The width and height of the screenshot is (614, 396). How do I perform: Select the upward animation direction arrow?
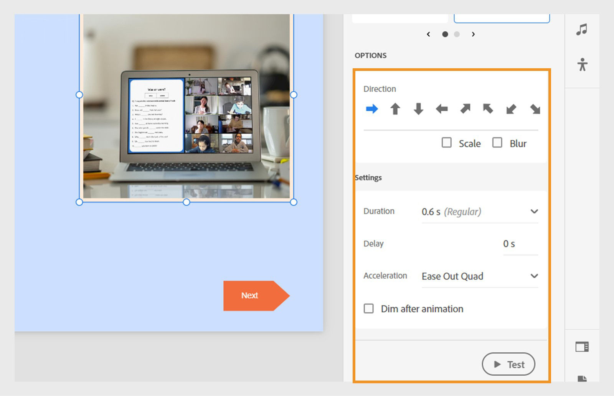(x=395, y=109)
